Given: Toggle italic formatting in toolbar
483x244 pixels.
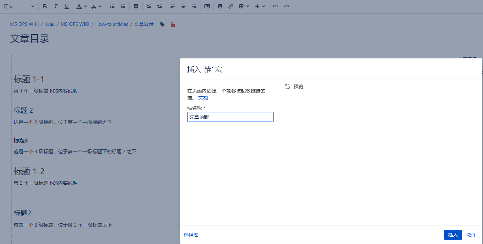Looking at the screenshot, I should pyautogui.click(x=56, y=6).
